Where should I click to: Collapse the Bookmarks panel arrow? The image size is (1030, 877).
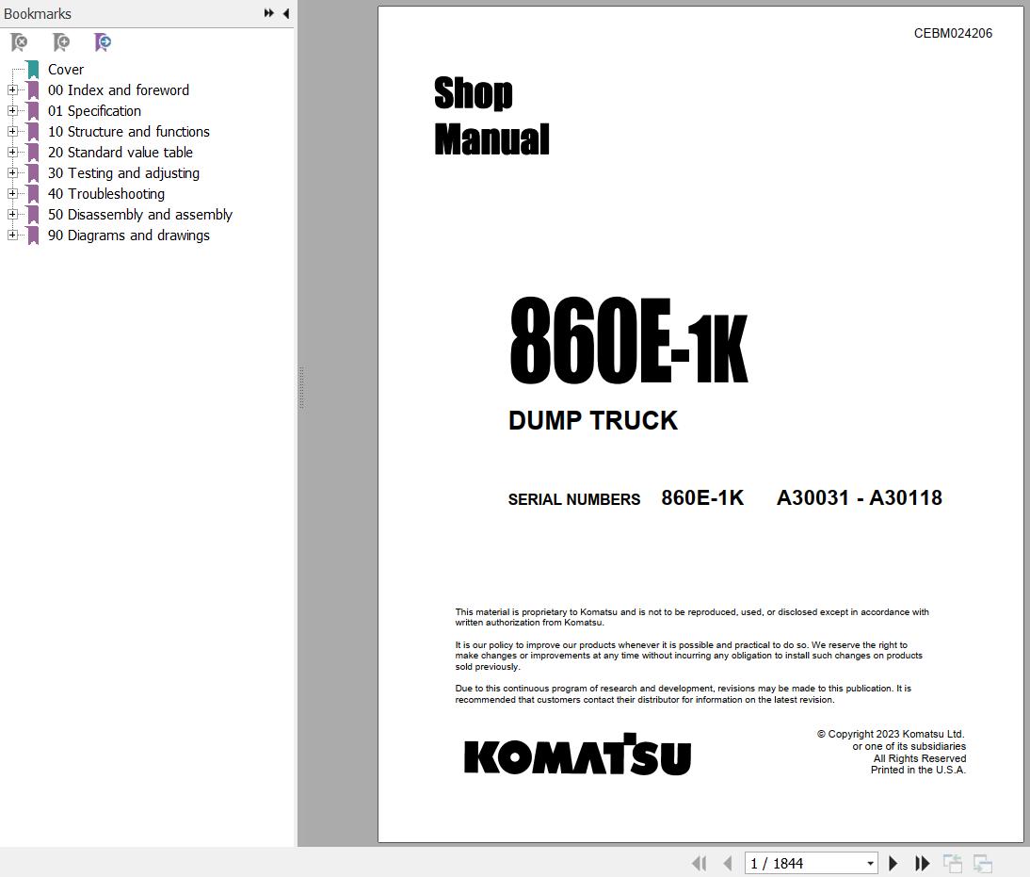[x=286, y=13]
